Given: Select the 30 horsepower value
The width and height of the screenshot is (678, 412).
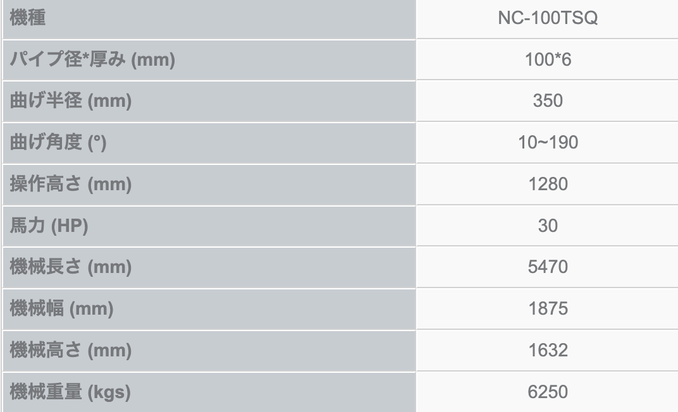Looking at the screenshot, I should (548, 226).
